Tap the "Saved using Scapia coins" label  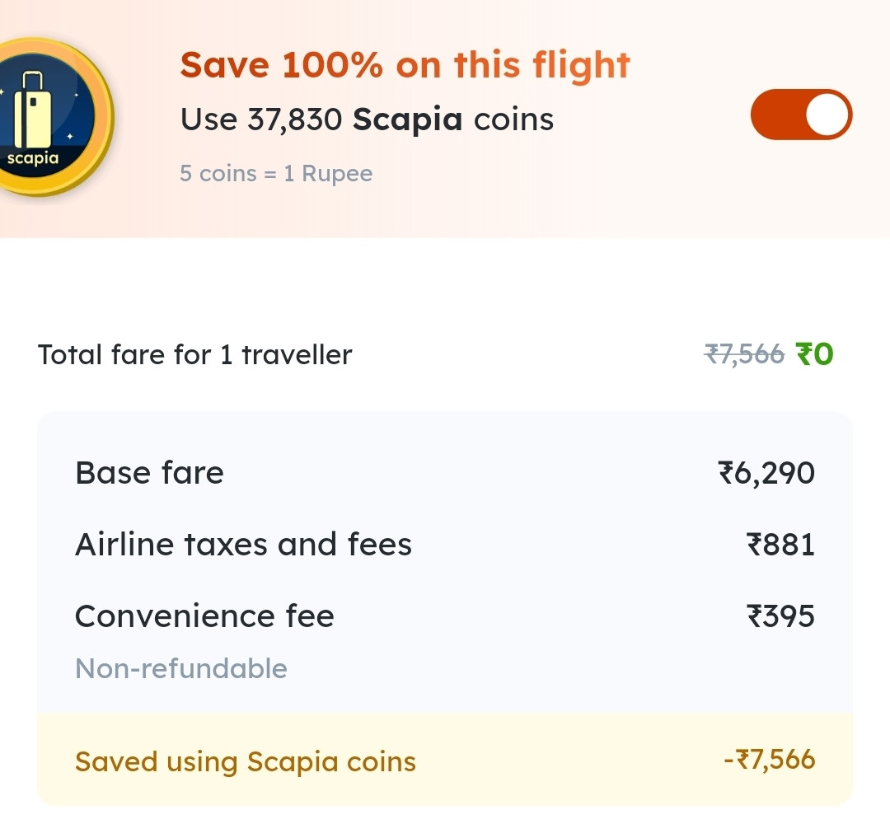(x=245, y=761)
